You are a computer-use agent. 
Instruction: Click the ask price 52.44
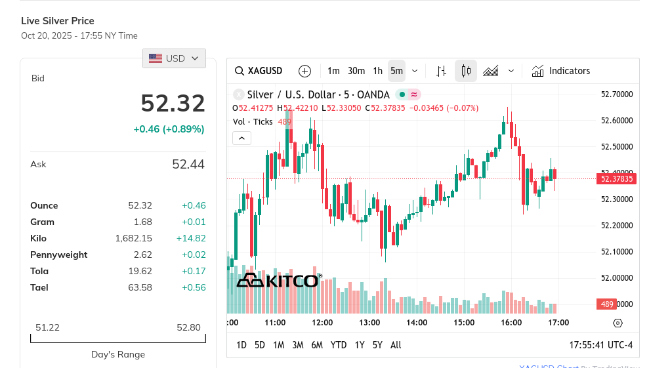(188, 165)
